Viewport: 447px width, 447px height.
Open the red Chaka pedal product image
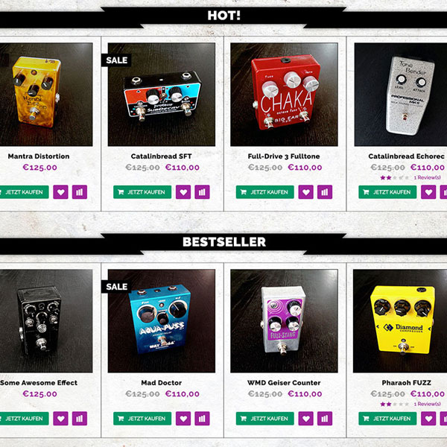click(284, 95)
